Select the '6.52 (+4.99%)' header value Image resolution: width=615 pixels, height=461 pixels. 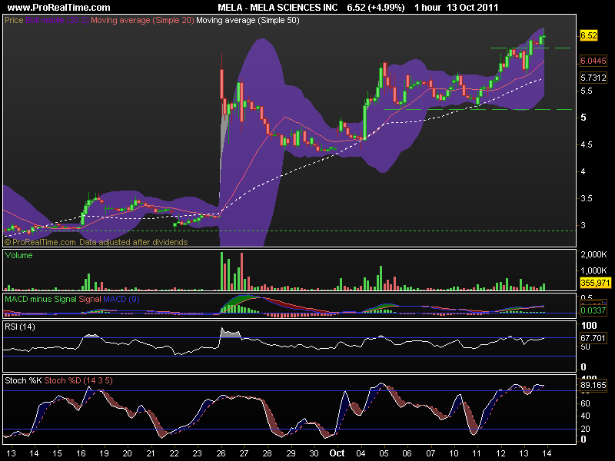pos(376,8)
